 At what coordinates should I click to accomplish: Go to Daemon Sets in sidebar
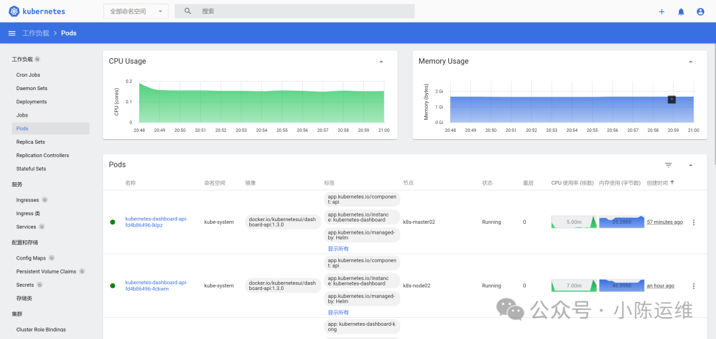(x=32, y=89)
